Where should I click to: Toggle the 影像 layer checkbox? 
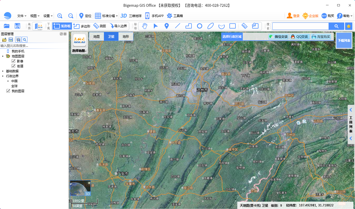click(x=14, y=61)
